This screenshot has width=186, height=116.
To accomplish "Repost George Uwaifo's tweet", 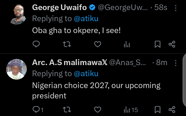I will tap(67, 44).
